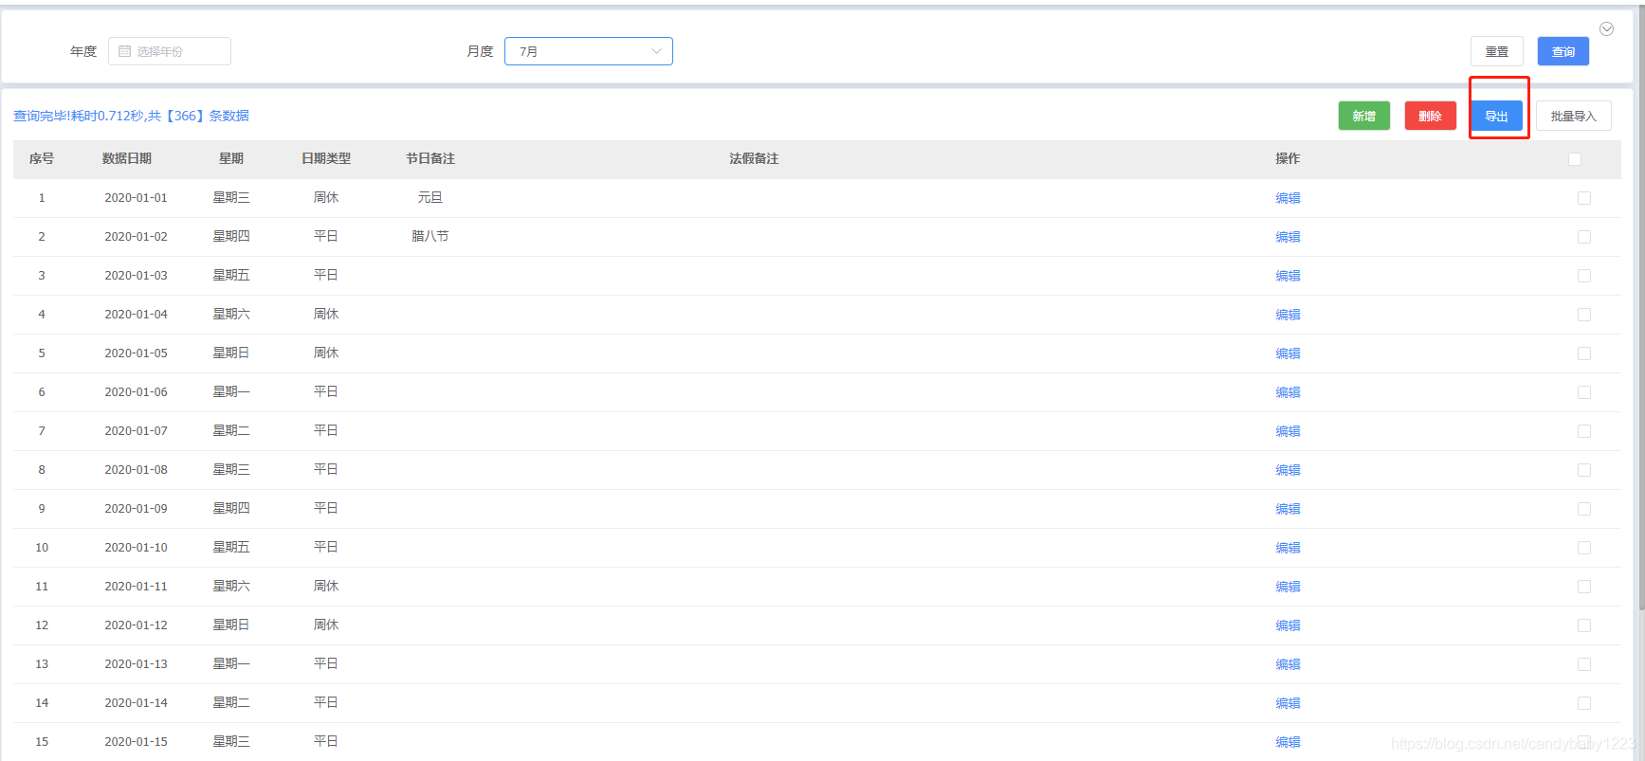Viewport: 1645px width, 761px height.
Task: Check the checkbox for row 2020-01-09
Action: pos(1583,509)
